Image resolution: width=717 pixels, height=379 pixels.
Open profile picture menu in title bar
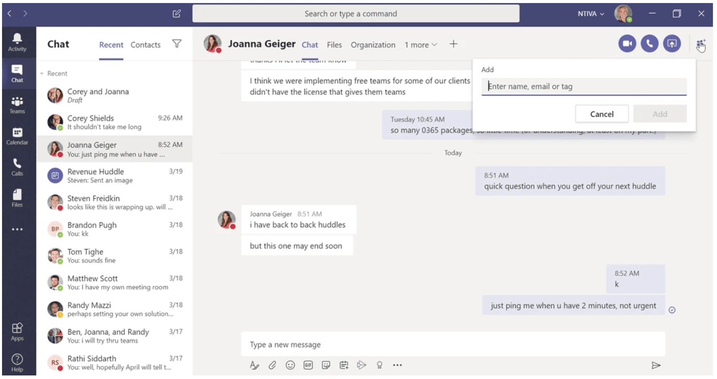click(x=623, y=14)
